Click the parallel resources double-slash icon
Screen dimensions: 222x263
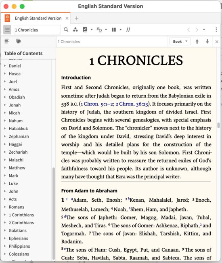coord(128,30)
